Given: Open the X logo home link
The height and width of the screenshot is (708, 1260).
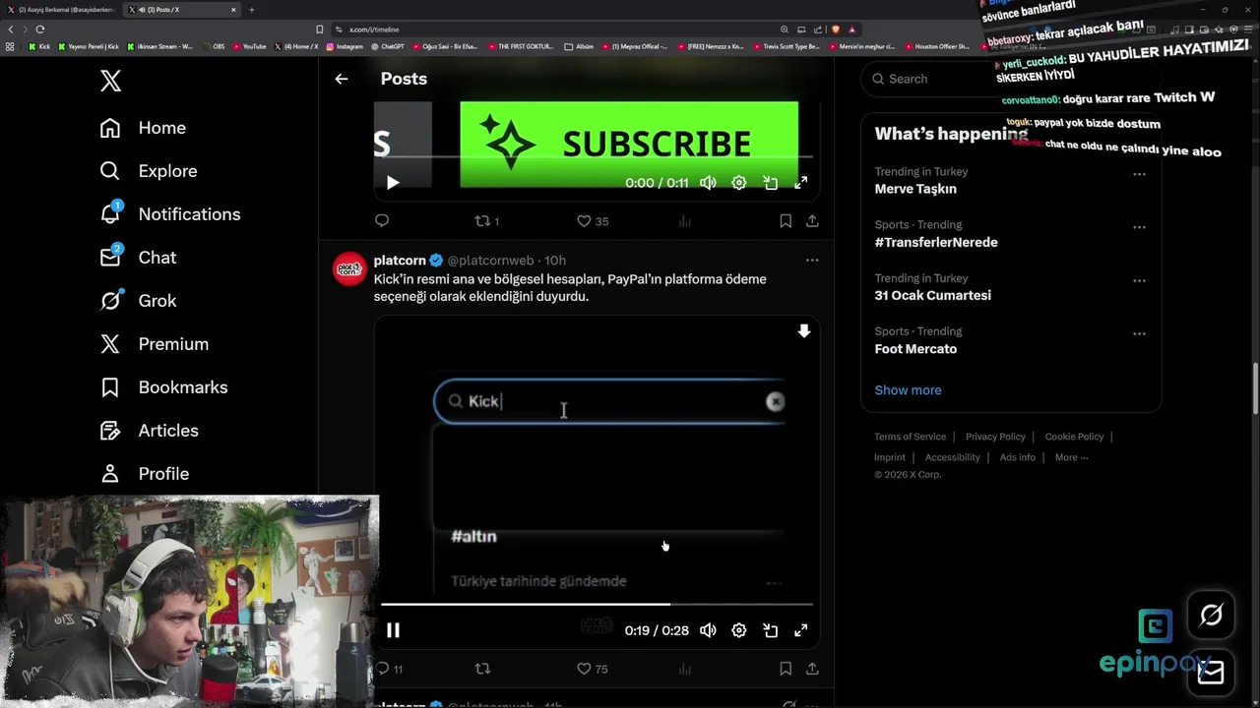Looking at the screenshot, I should tap(110, 81).
